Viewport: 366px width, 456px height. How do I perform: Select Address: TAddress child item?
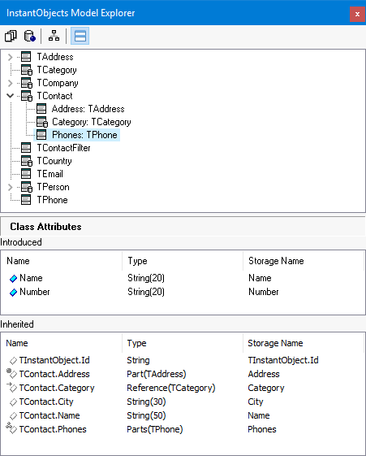click(88, 109)
